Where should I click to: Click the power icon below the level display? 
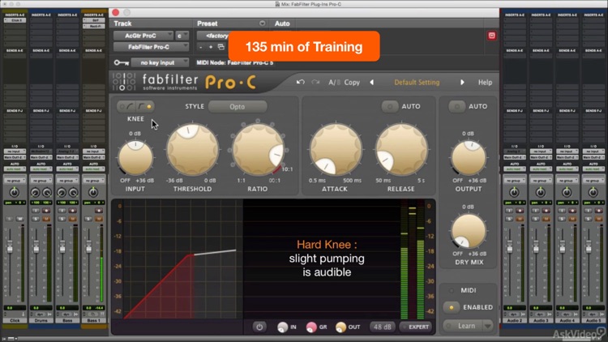click(x=259, y=327)
